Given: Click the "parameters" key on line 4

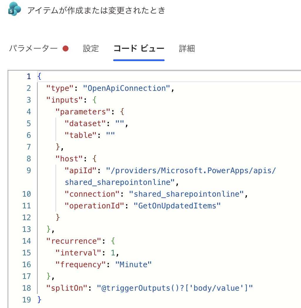Looking at the screenshot, I should pos(83,112).
